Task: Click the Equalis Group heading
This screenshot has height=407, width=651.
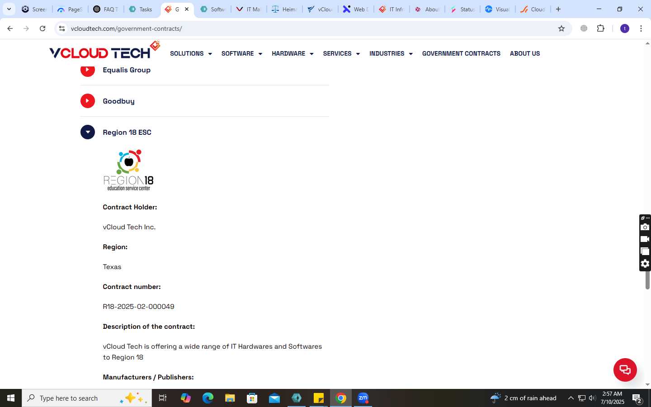Action: [x=127, y=70]
